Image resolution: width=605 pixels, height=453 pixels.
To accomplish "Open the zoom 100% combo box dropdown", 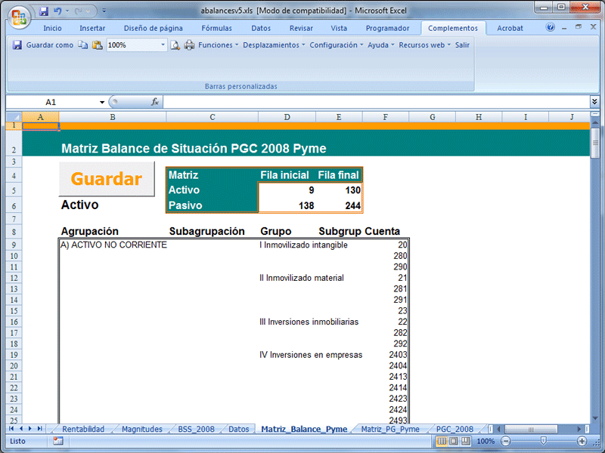I will point(163,45).
